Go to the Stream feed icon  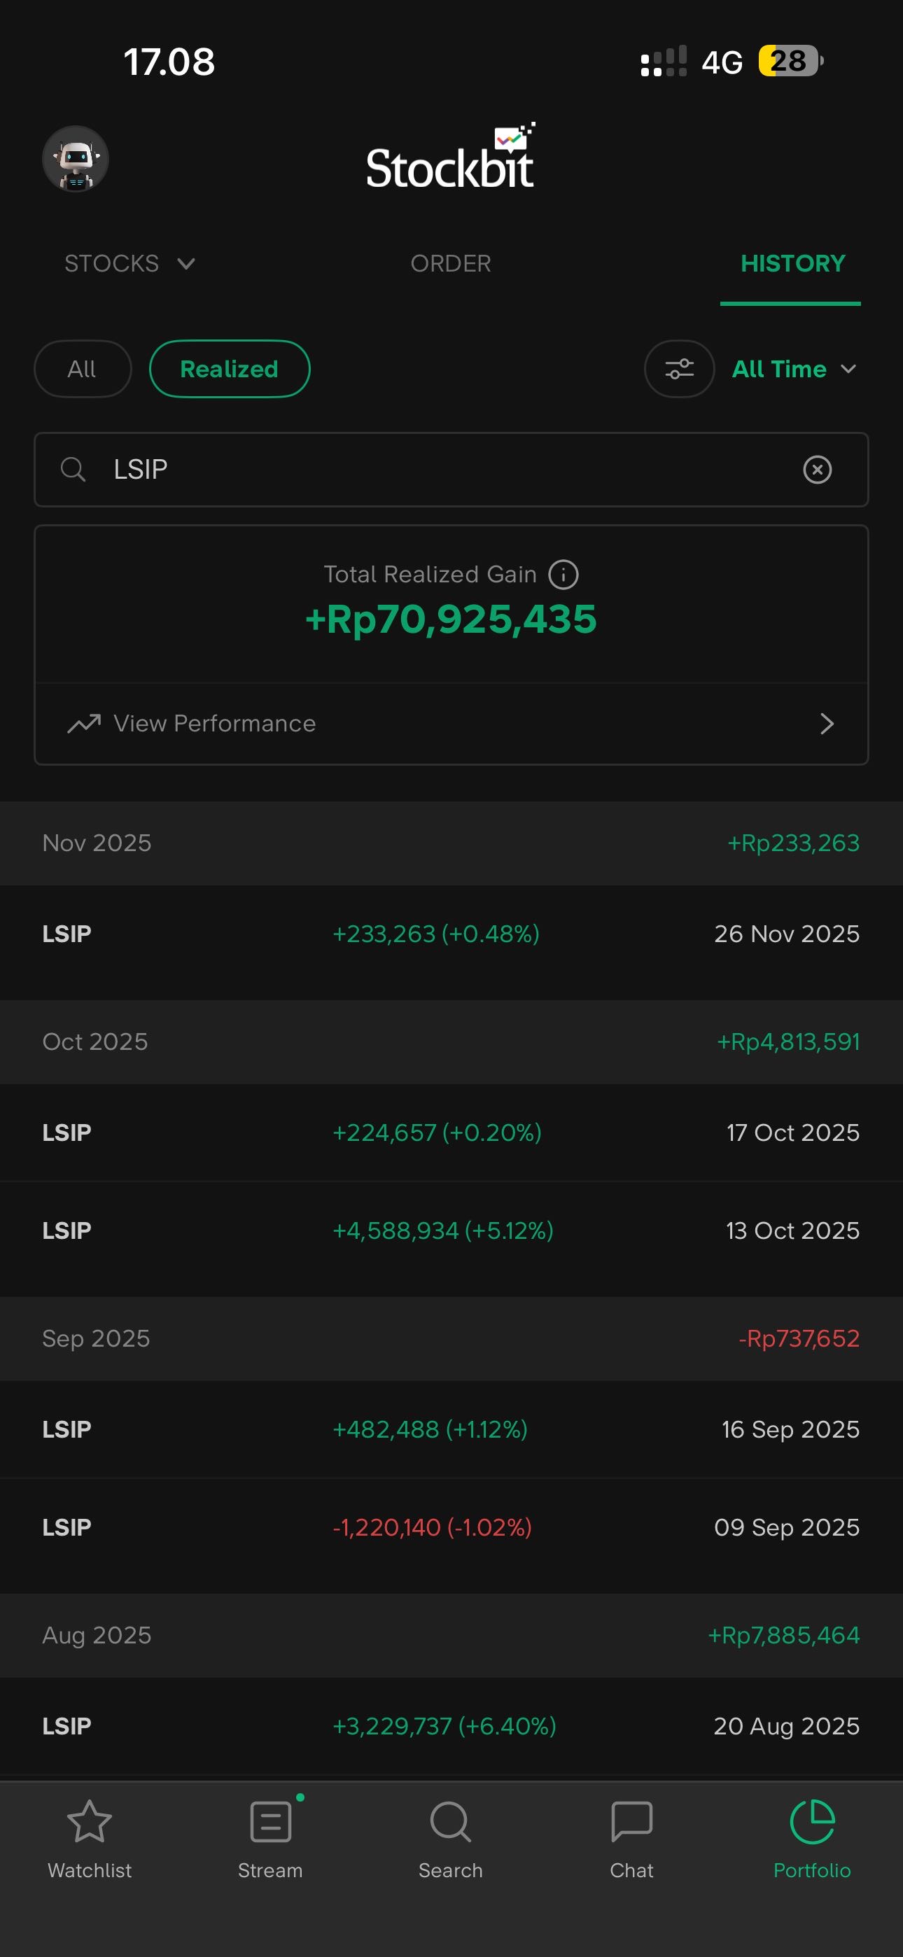coord(271,1822)
